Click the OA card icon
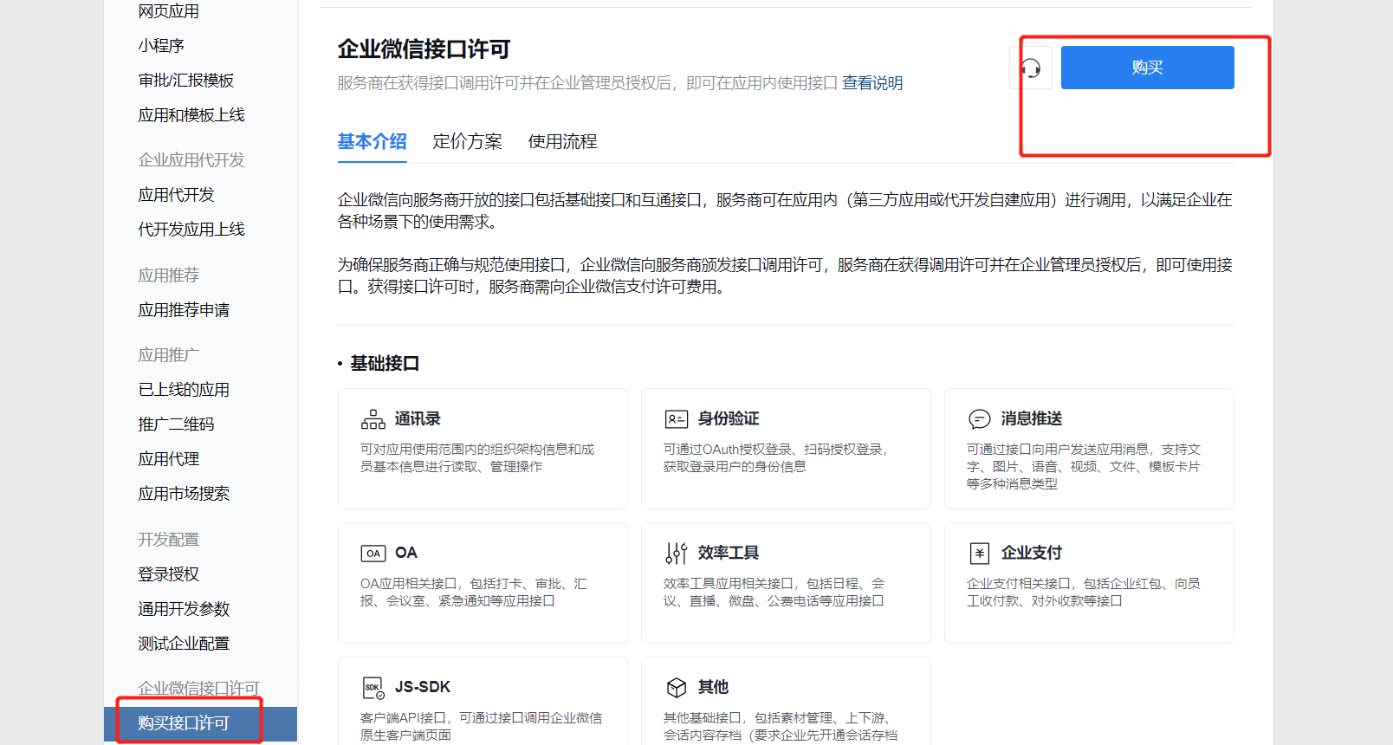Screen dimensions: 1393x745 (x=373, y=554)
